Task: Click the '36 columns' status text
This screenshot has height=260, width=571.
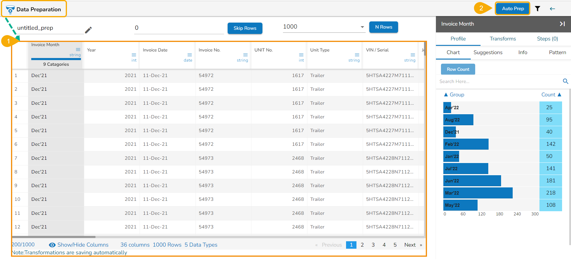Action: pos(135,245)
